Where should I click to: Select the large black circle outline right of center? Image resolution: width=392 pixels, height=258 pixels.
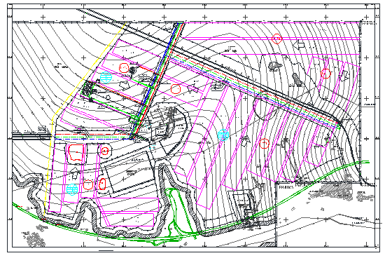[x=265, y=107]
